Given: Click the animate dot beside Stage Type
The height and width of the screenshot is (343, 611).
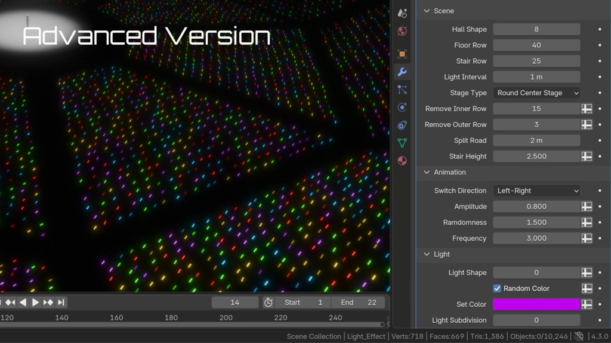Looking at the screenshot, I should pos(600,92).
